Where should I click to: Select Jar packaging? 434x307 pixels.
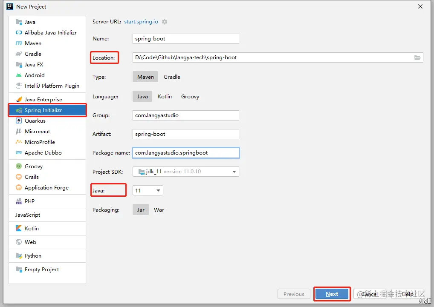click(141, 210)
